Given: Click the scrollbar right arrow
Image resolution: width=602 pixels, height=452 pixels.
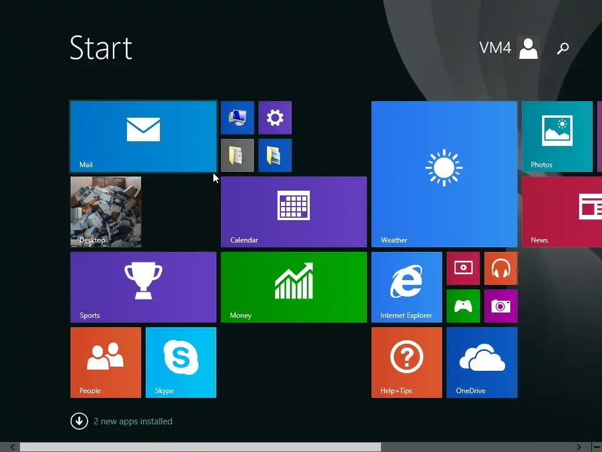Looking at the screenshot, I should point(578,447).
